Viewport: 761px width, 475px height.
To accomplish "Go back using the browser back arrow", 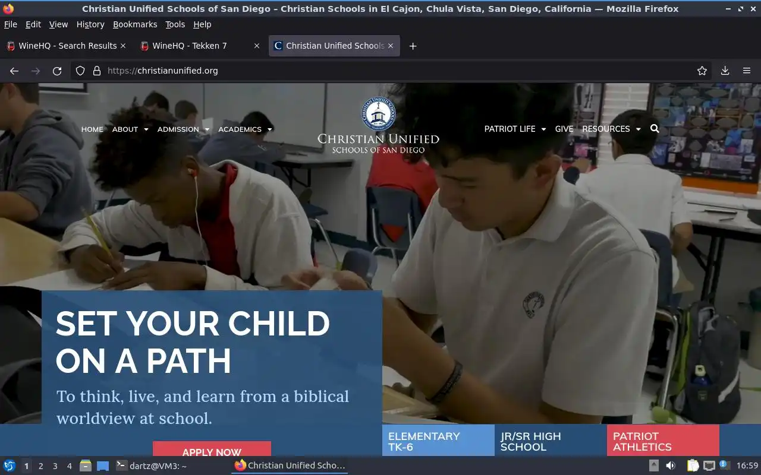I will [14, 71].
